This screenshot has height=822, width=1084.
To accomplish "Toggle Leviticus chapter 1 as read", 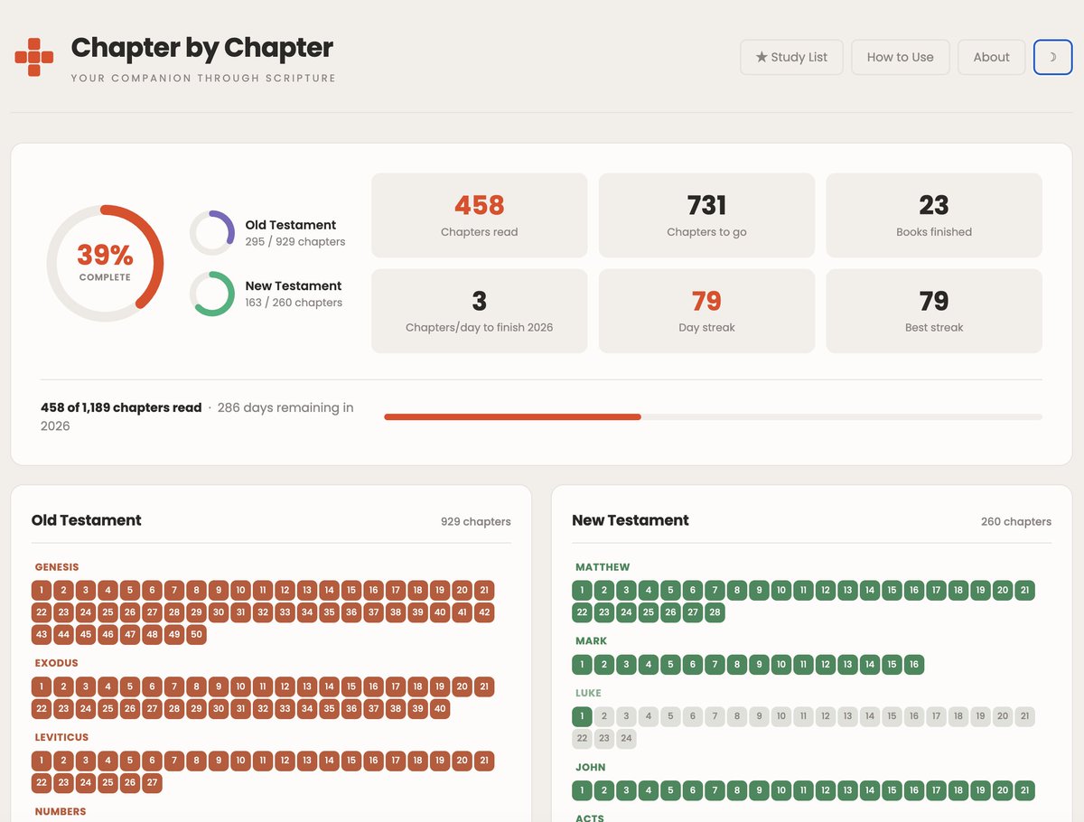I will pyautogui.click(x=41, y=761).
